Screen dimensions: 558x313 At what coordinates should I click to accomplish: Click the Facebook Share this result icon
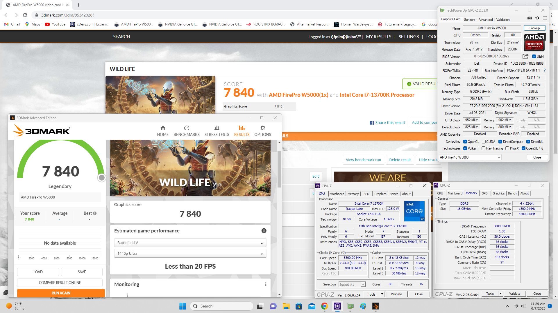click(372, 123)
